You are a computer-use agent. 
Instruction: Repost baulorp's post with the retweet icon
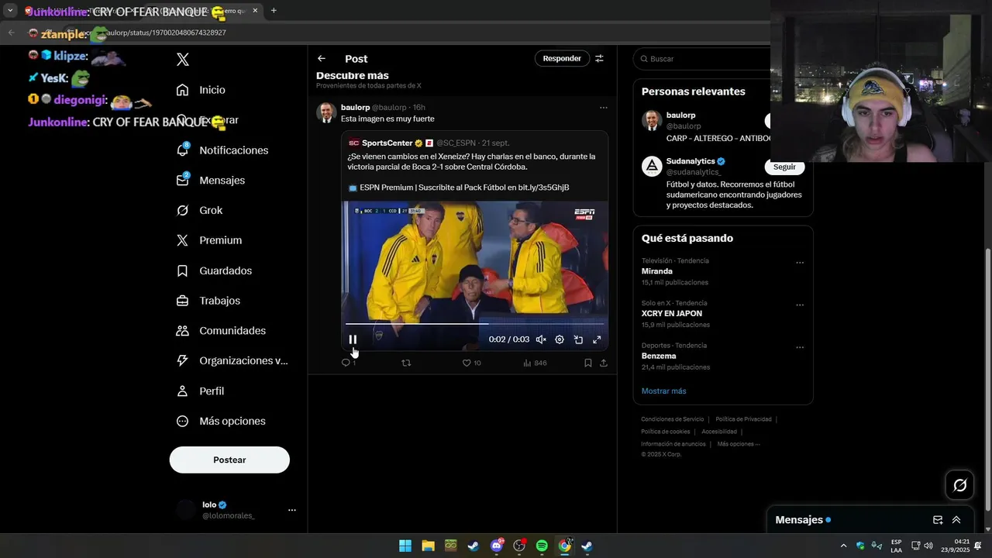click(406, 363)
